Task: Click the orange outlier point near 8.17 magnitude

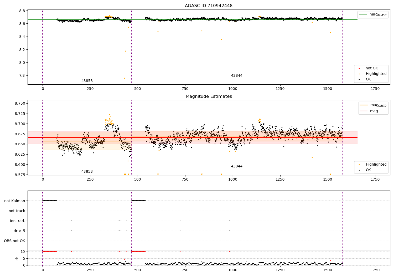Action: click(x=125, y=51)
